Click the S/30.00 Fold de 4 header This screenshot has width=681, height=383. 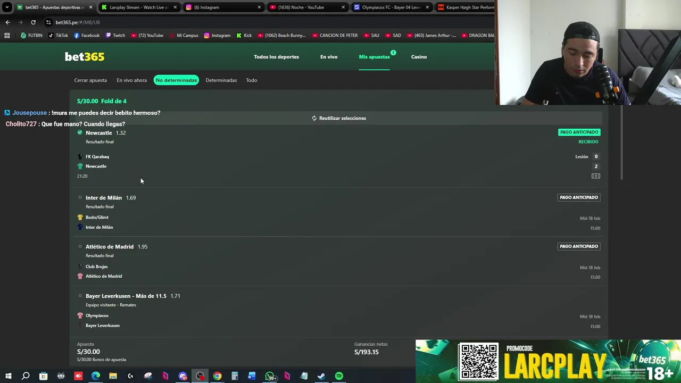pyautogui.click(x=102, y=101)
